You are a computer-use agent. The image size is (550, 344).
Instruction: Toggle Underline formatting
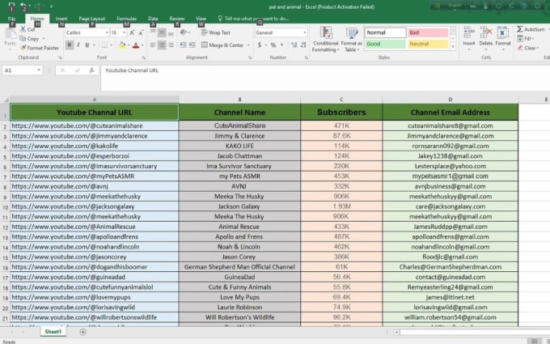click(x=87, y=45)
